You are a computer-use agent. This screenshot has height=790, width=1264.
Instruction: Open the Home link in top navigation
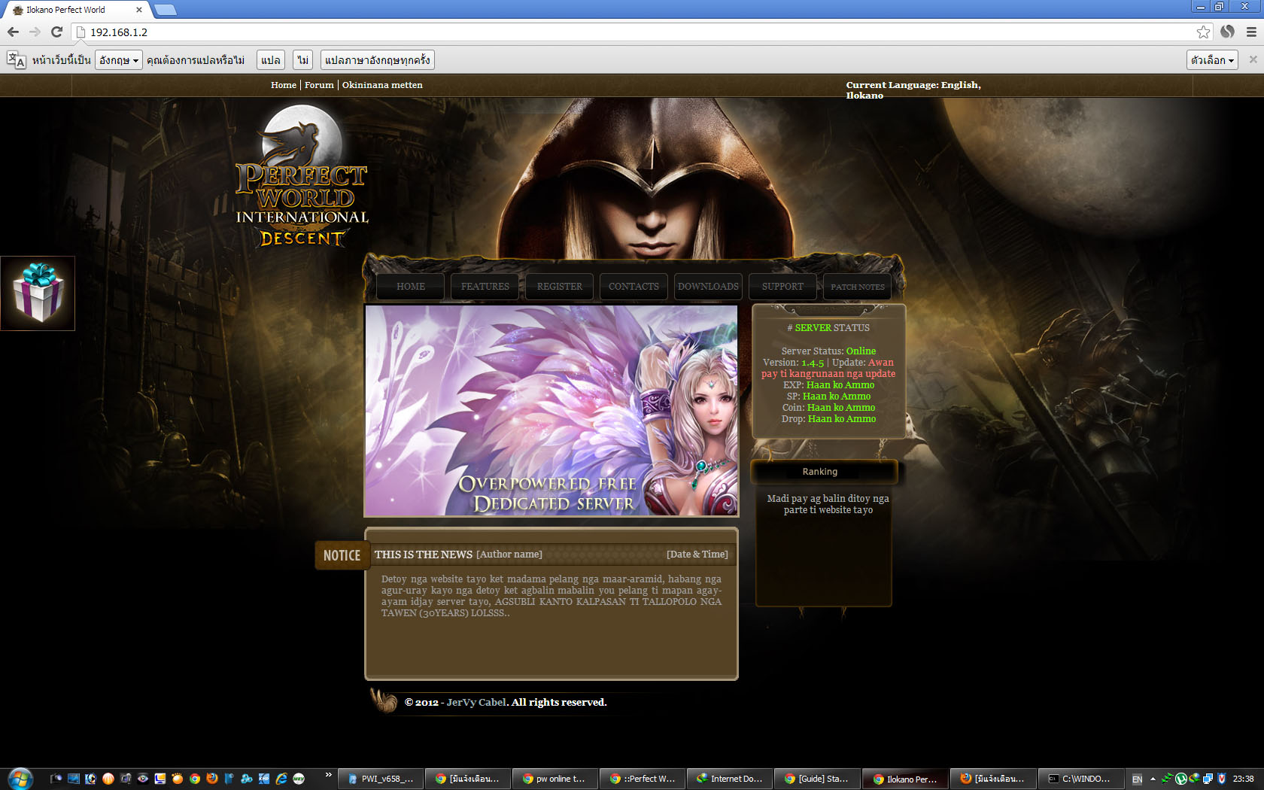coord(284,85)
